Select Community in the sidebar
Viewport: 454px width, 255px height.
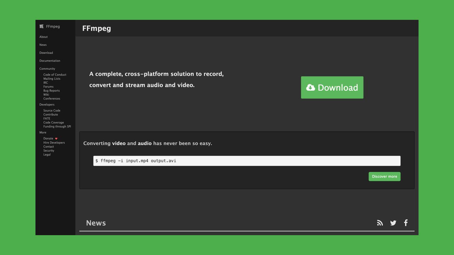click(x=47, y=69)
